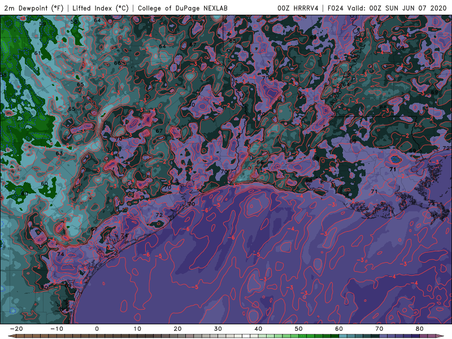
Task: Click the "63" dewpoint value on the map
Action: tap(59, 153)
